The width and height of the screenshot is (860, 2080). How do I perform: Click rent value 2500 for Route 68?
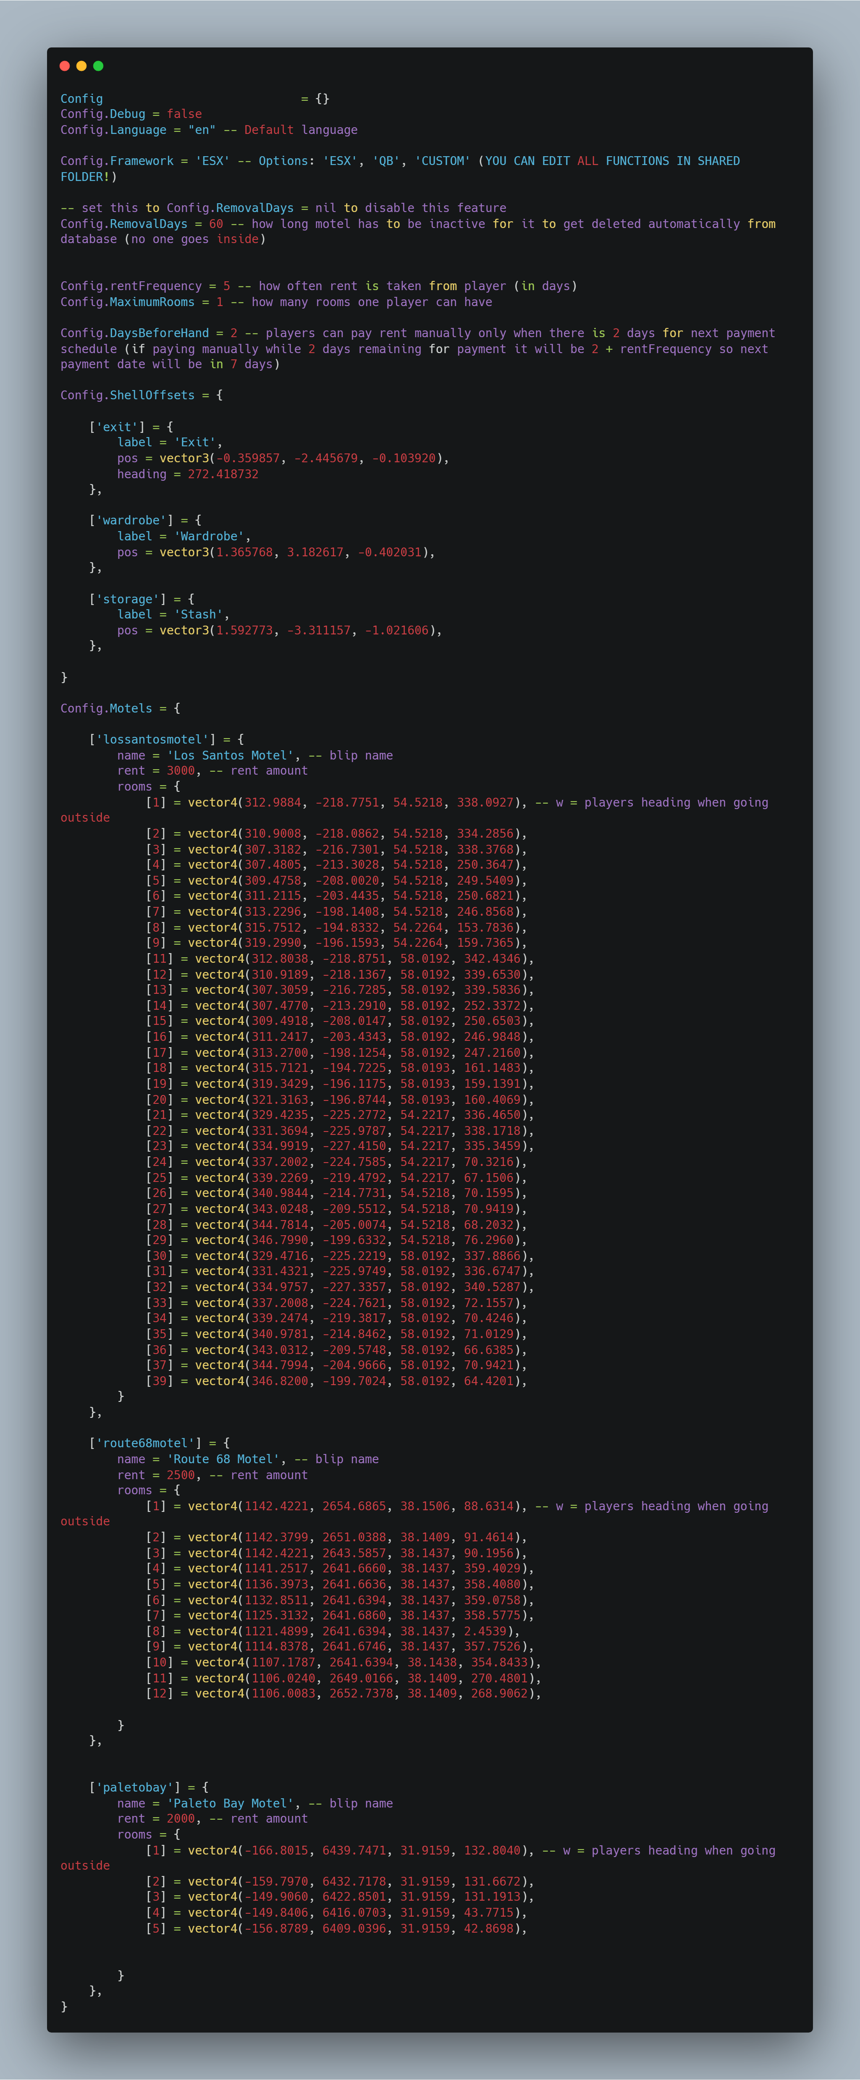tap(180, 1475)
